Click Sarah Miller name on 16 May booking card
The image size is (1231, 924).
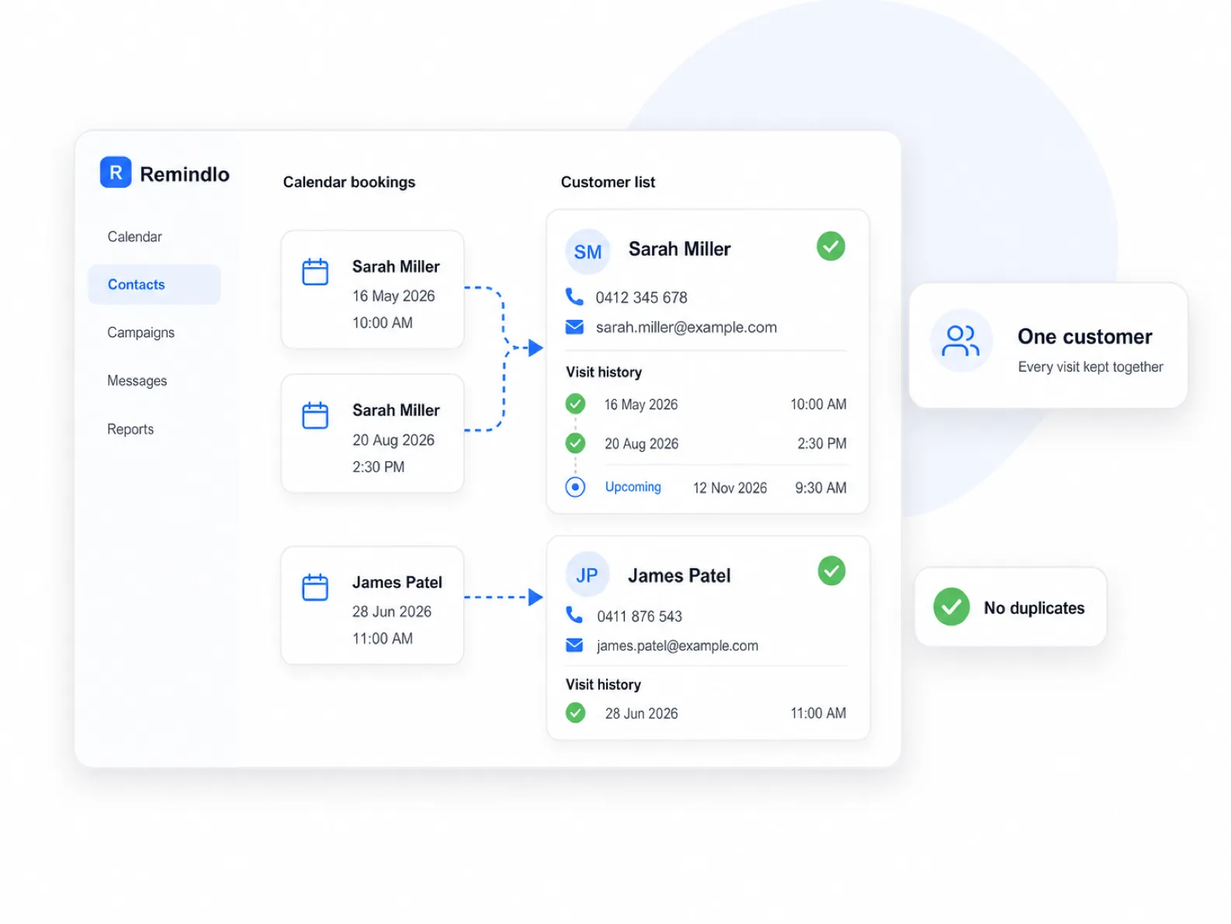(x=396, y=266)
